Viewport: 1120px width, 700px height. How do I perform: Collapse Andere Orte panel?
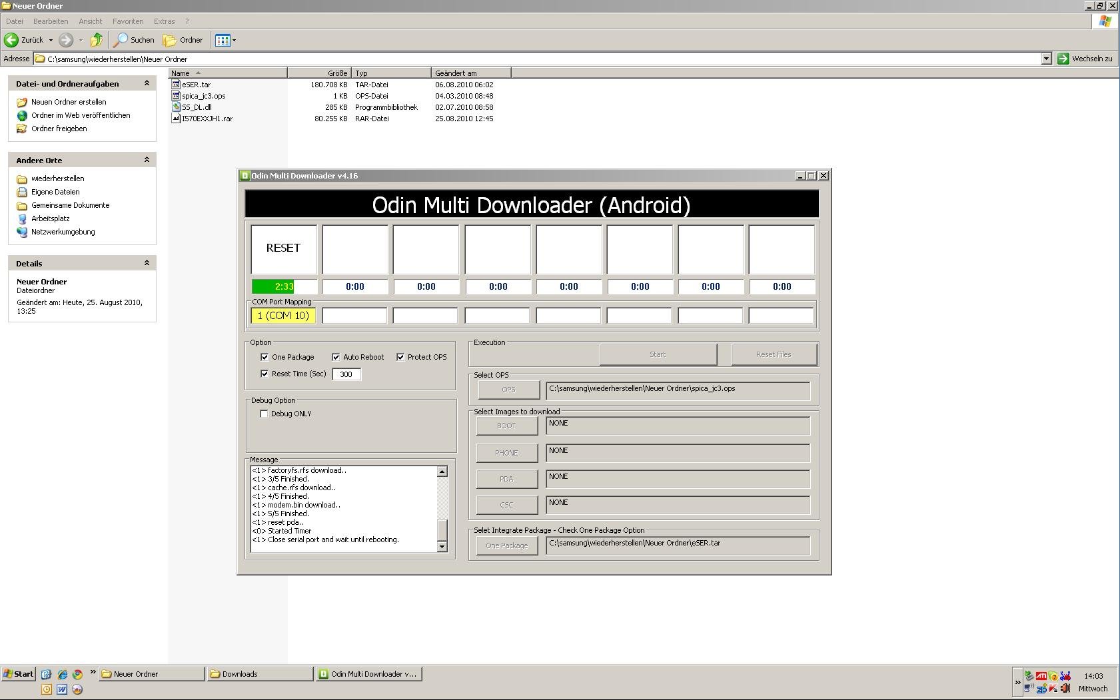point(147,160)
